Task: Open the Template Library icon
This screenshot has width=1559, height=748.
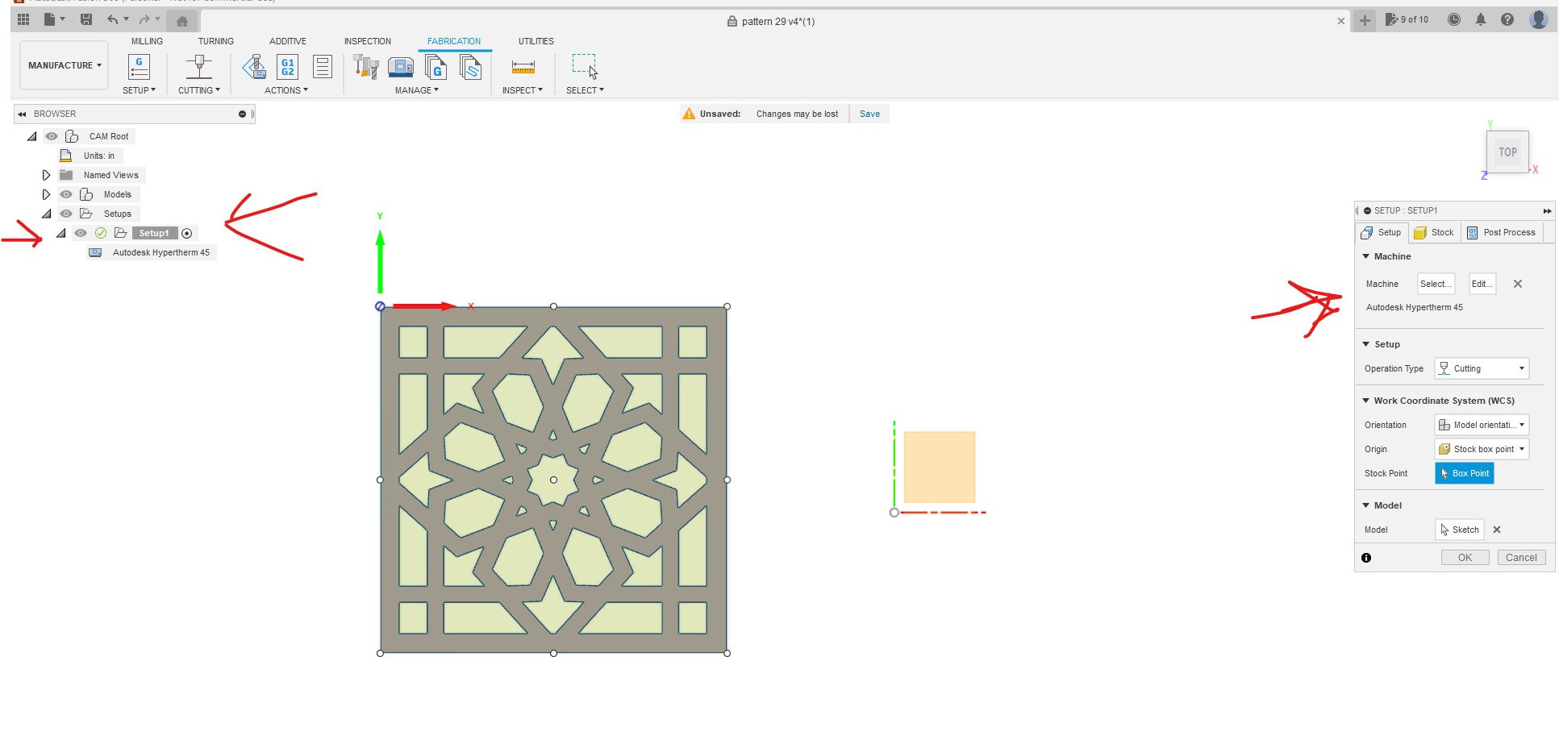Action: coord(470,66)
